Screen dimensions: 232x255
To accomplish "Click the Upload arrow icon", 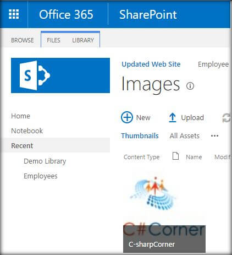I will coord(172,117).
